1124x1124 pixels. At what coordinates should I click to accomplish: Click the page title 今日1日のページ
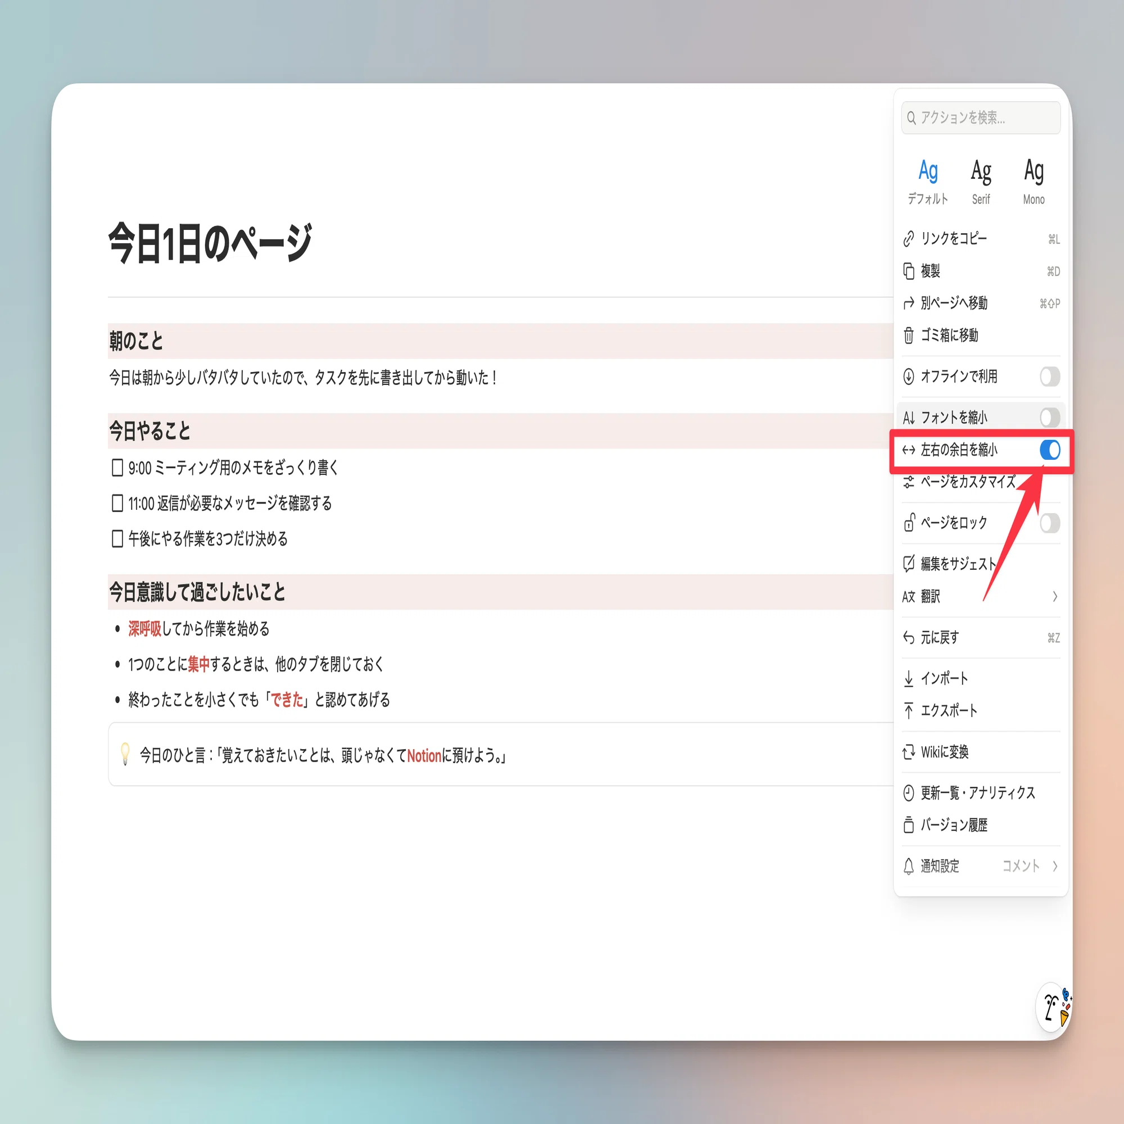click(x=210, y=243)
